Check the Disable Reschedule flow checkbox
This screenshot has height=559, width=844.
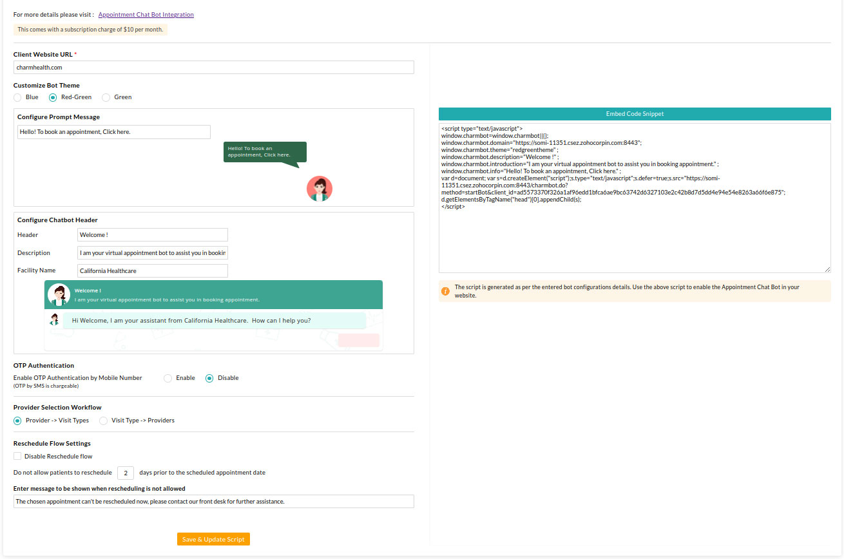(x=17, y=456)
